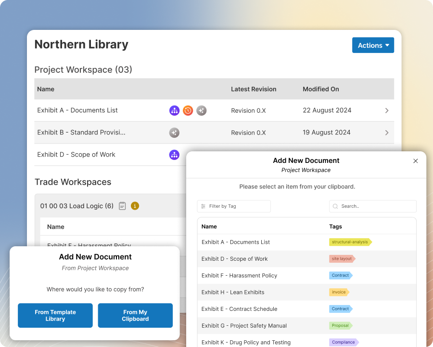Viewport: 433px width, 347px height.
Task: Choose From Template Library button
Action: pyautogui.click(x=55, y=316)
